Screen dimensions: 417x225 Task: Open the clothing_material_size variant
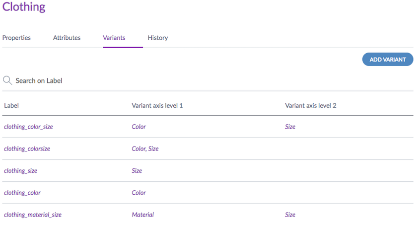(x=33, y=215)
